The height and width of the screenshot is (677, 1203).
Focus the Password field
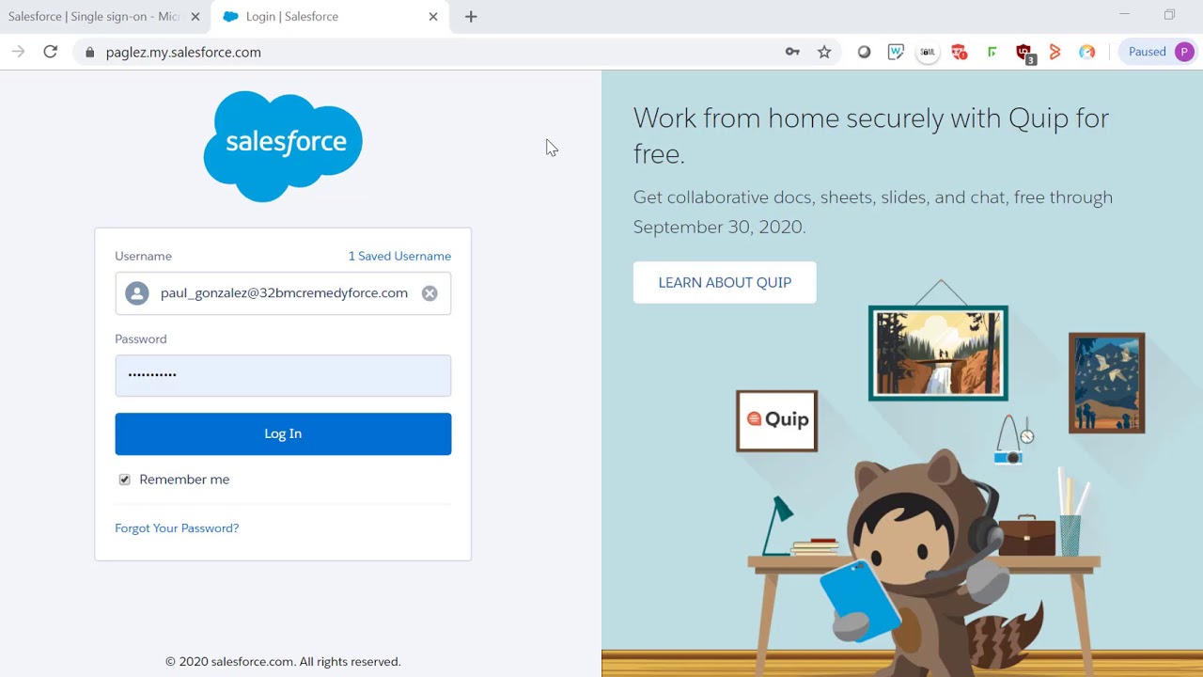(283, 375)
